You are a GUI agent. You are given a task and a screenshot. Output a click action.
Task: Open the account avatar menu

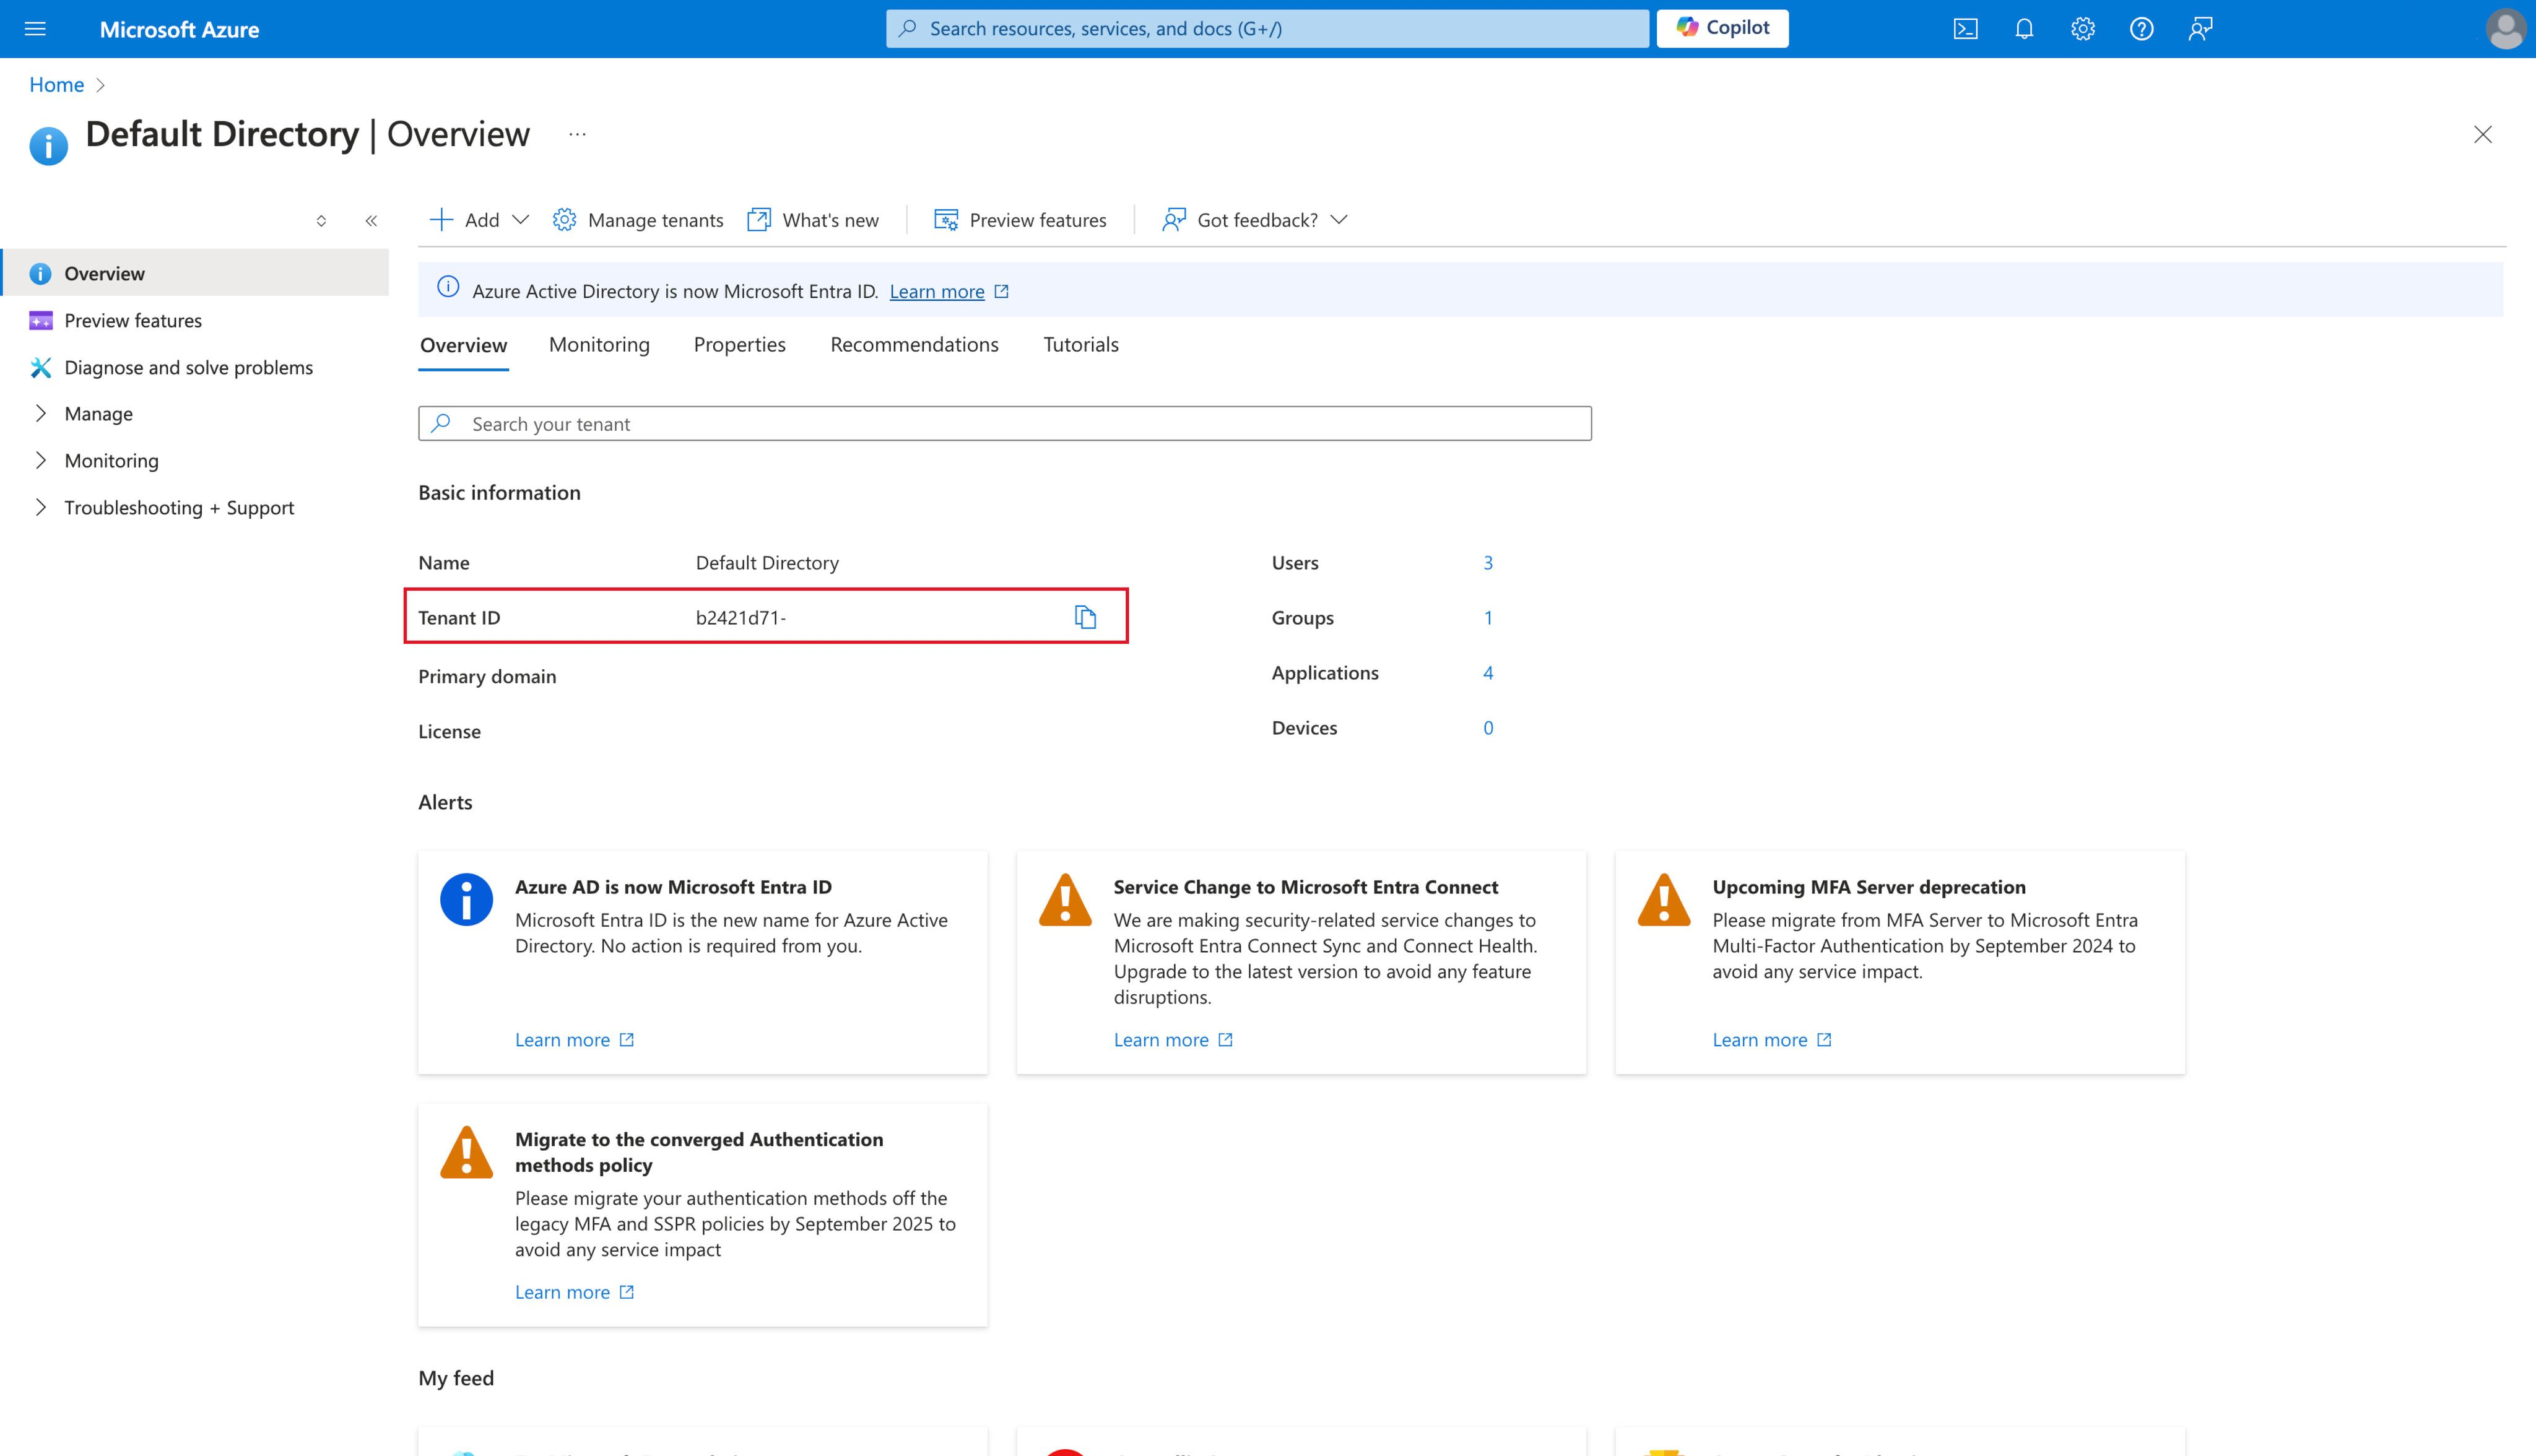click(2504, 29)
